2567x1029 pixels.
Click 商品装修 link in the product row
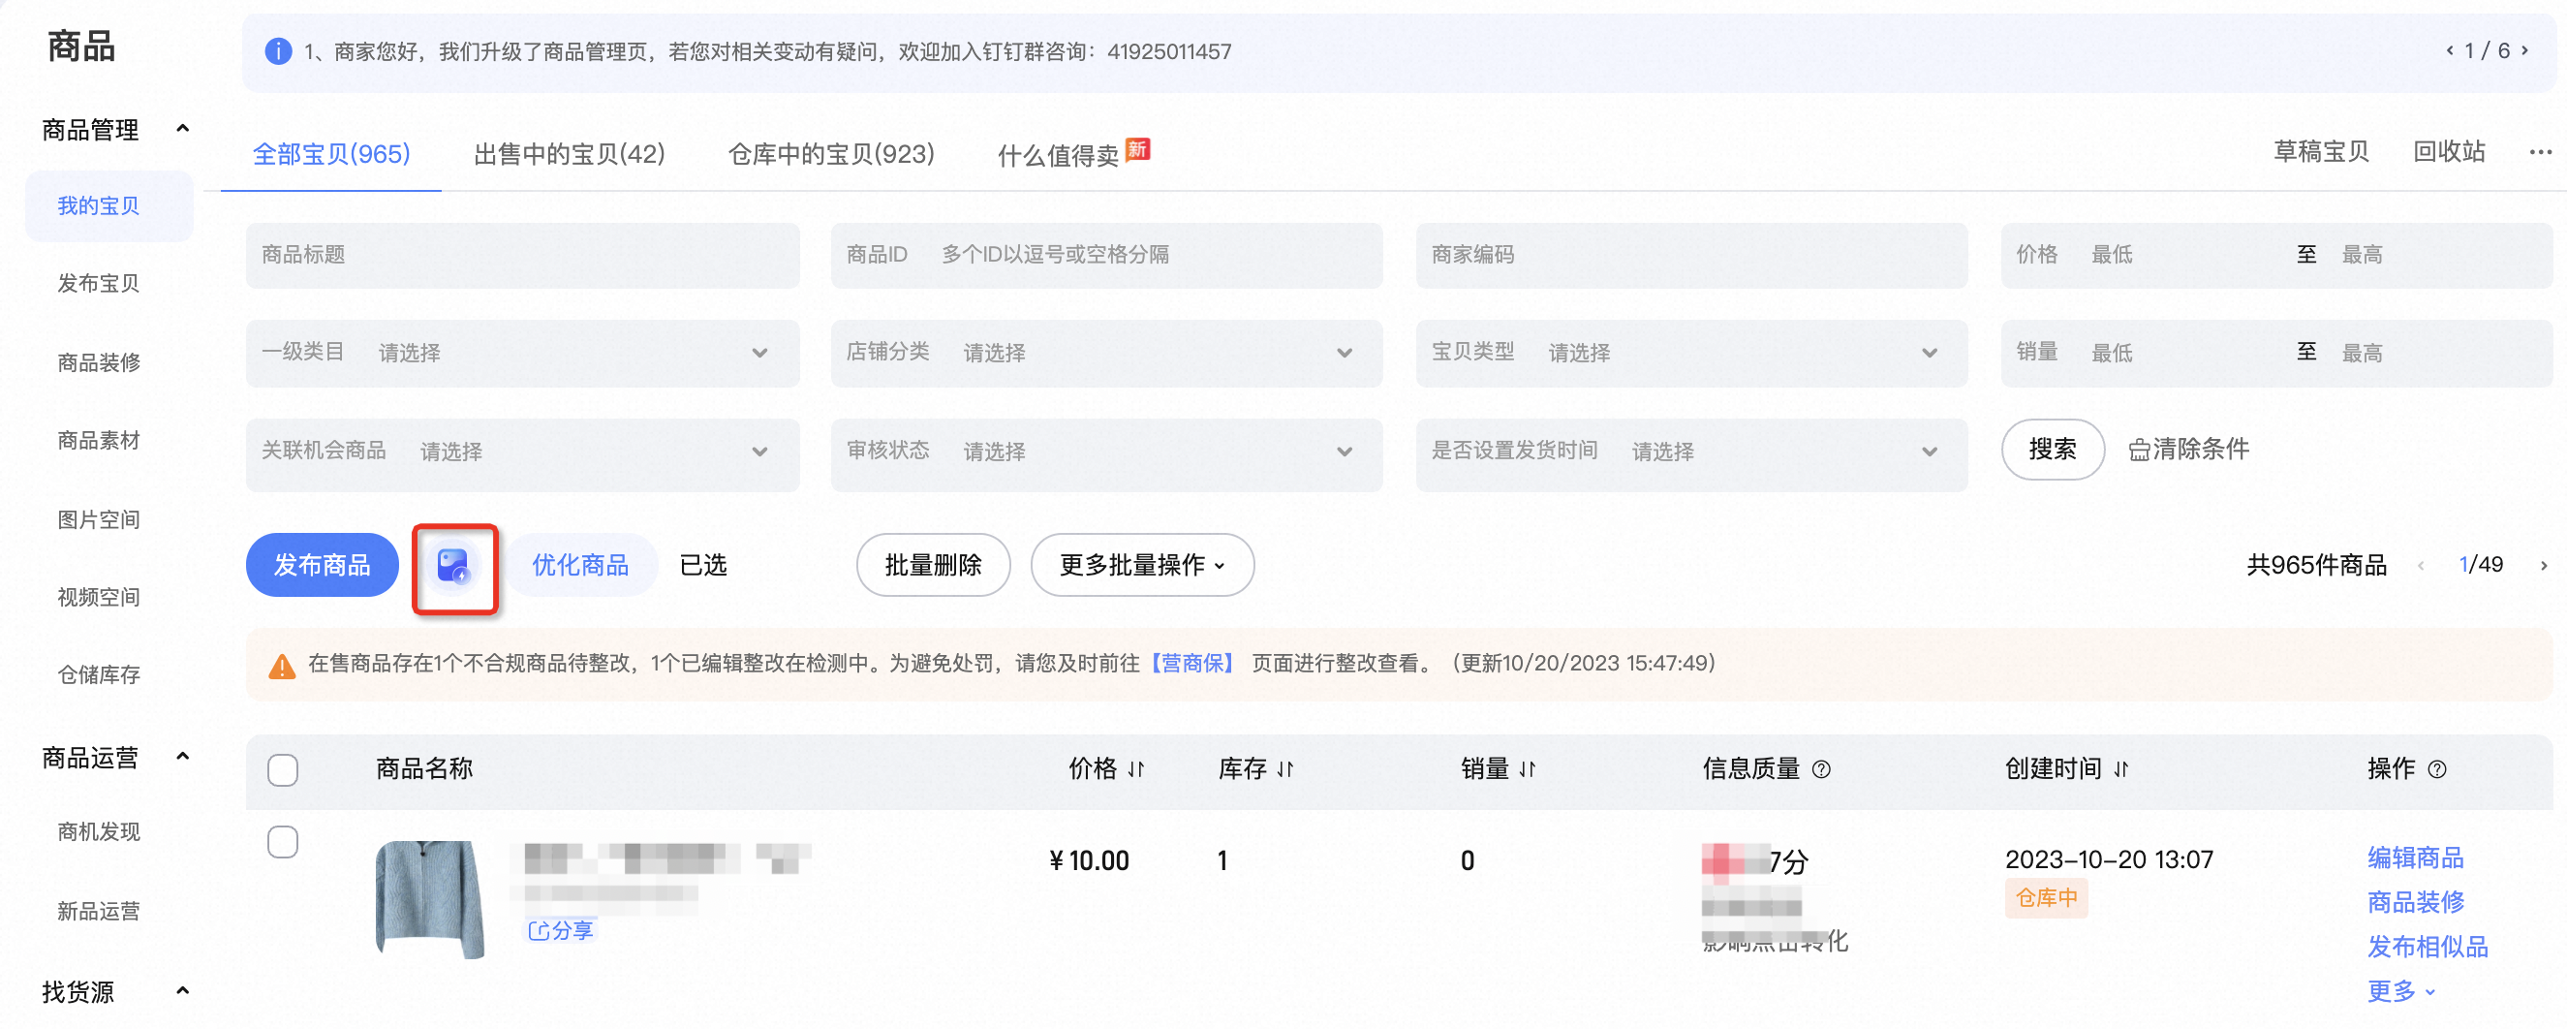pos(2415,902)
